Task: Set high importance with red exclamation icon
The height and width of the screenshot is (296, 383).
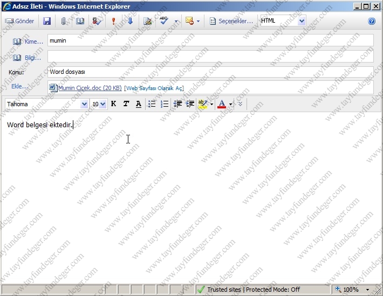Action: 113,21
